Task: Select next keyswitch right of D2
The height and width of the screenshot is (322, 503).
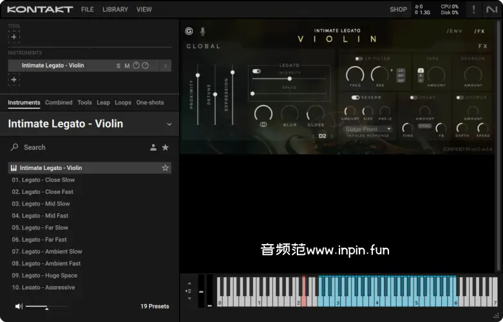Action: pos(332,136)
